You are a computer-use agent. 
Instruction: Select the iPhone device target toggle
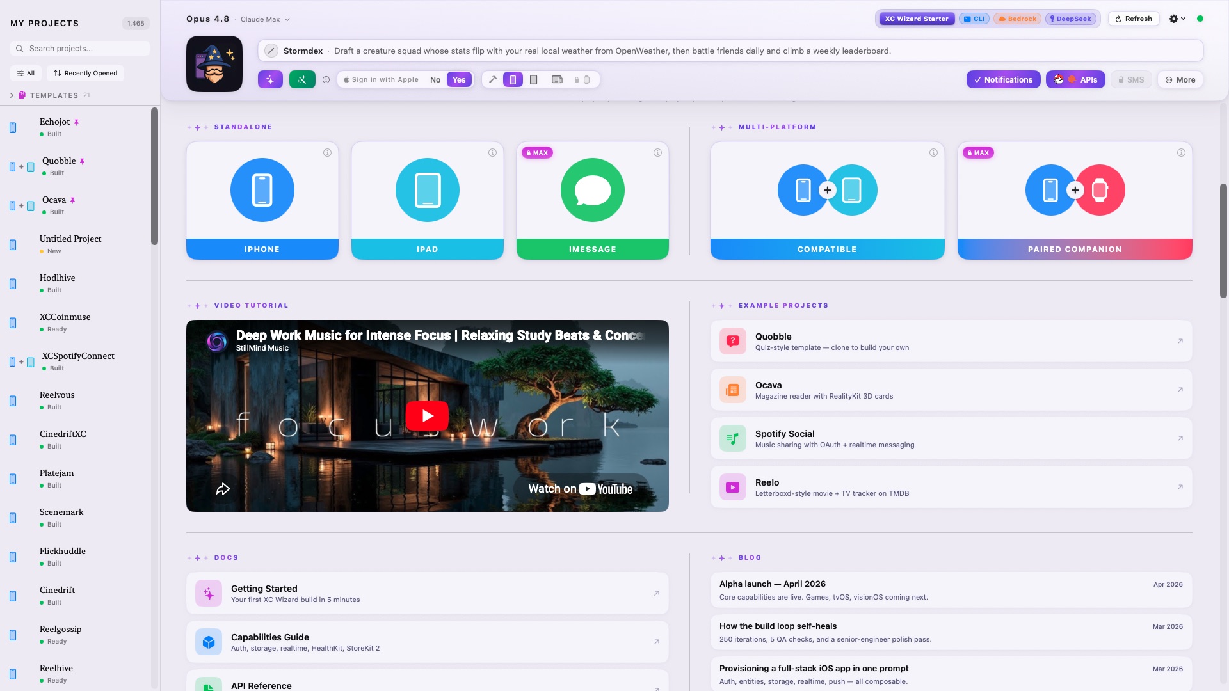tap(513, 79)
